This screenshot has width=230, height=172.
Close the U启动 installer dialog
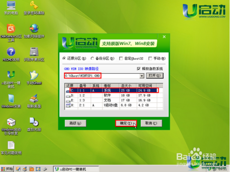(164, 37)
